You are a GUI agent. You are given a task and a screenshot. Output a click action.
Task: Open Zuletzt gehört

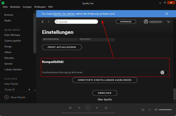pos(13,41)
